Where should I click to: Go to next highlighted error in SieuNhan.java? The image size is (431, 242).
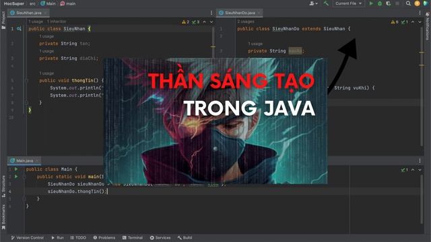click(211, 22)
